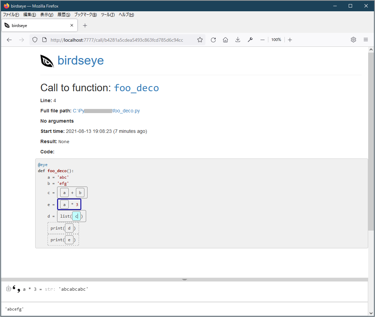Go back to the previous page

(9, 40)
